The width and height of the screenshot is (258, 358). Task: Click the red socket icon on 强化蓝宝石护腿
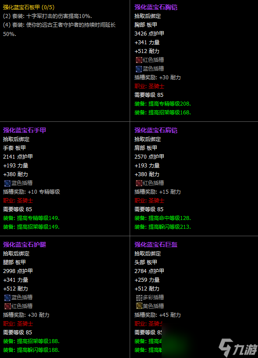[7, 306]
